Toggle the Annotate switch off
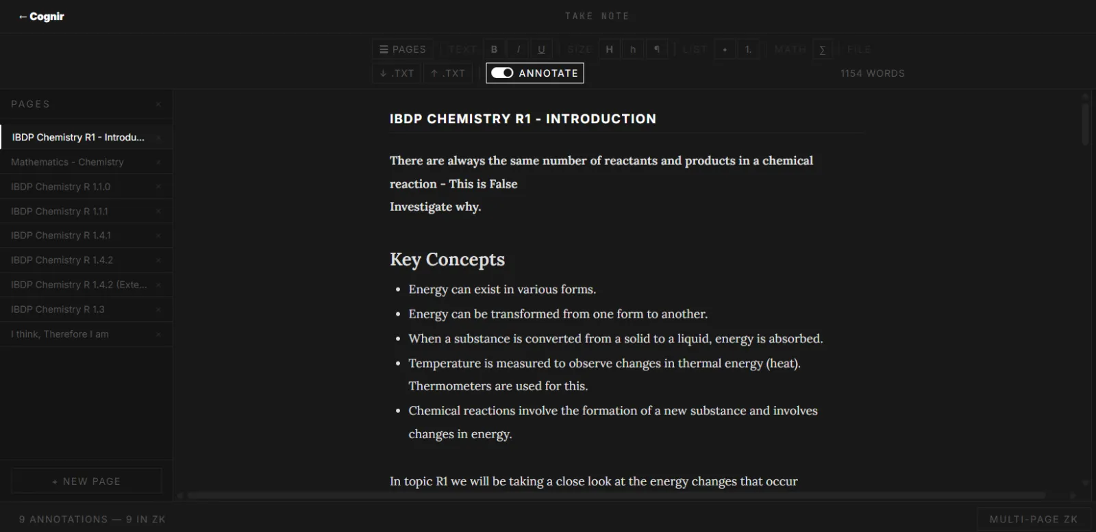 (x=535, y=73)
